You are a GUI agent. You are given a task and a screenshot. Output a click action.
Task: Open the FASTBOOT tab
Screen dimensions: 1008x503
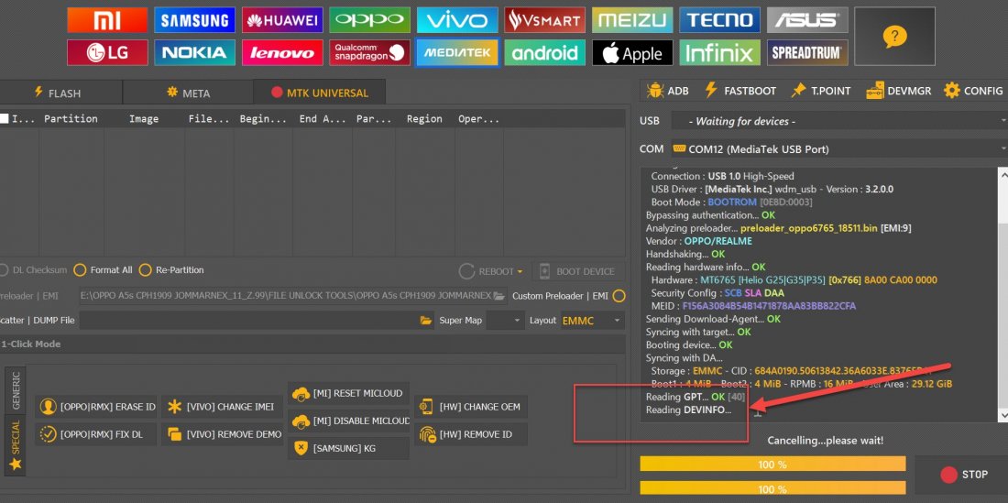740,91
